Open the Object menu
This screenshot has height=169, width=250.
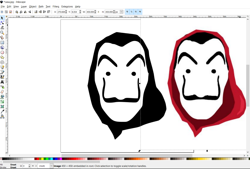click(x=33, y=6)
